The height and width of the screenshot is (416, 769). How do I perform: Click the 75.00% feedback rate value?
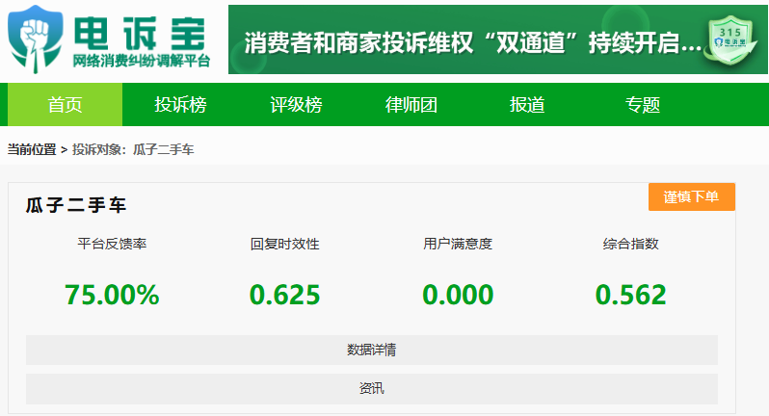(112, 295)
